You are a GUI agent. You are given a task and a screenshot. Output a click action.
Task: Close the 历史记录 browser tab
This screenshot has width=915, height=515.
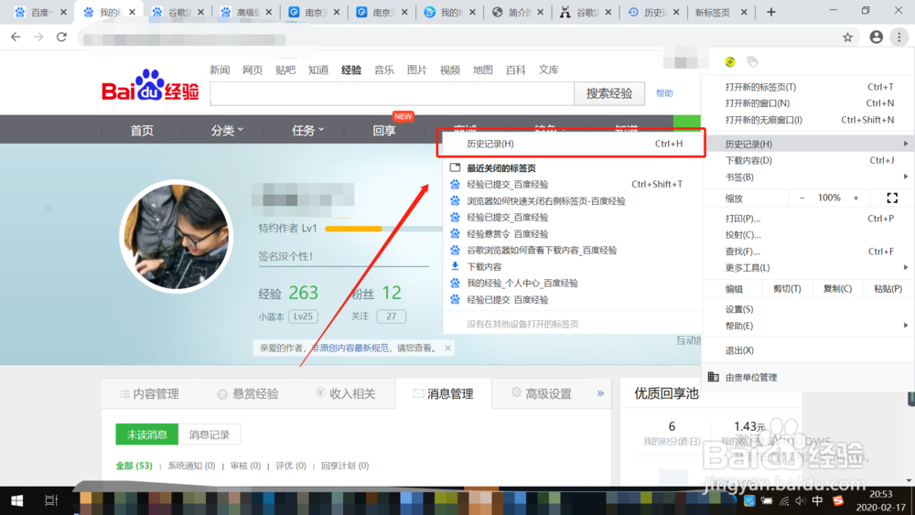(x=676, y=12)
